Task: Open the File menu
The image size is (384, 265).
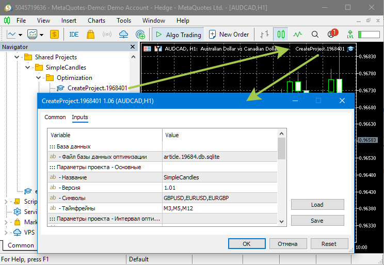Action: pos(21,21)
